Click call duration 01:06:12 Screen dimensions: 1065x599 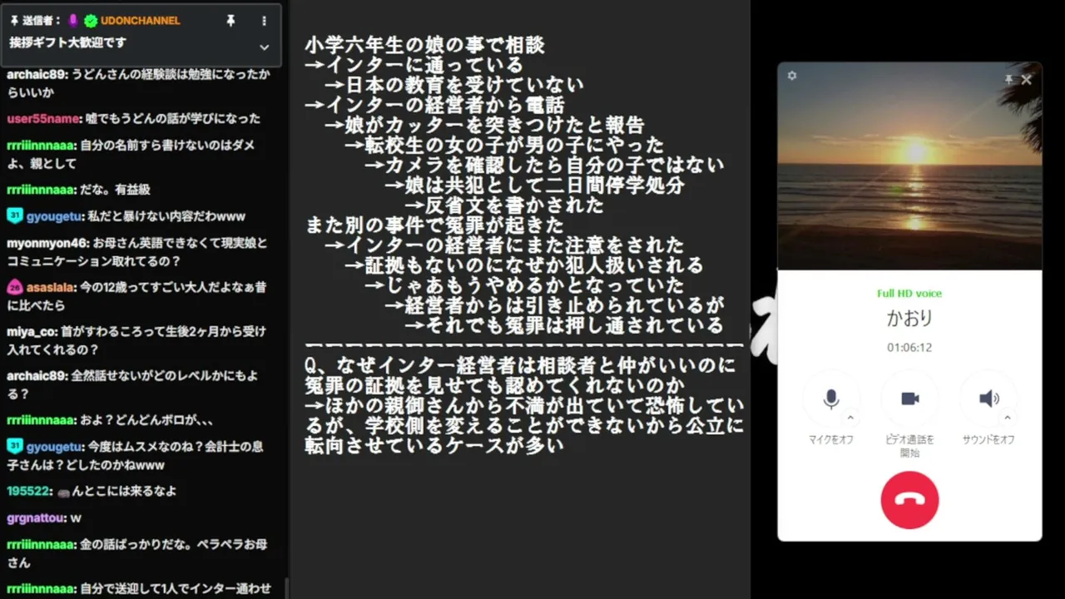pos(909,348)
